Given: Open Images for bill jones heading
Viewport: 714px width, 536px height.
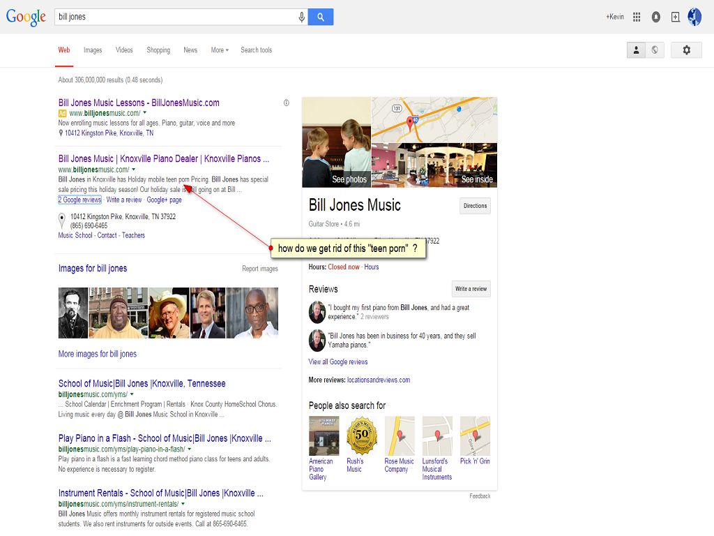Looking at the screenshot, I should [x=93, y=269].
